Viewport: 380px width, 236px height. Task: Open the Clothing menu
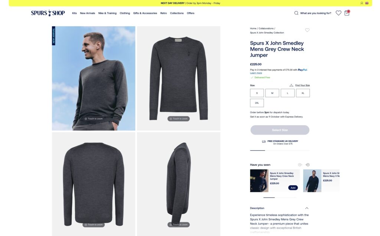coord(125,13)
